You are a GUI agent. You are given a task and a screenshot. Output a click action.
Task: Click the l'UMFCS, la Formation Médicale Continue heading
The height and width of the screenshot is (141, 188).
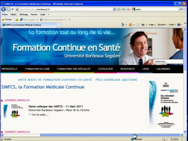pyautogui.click(x=42, y=87)
